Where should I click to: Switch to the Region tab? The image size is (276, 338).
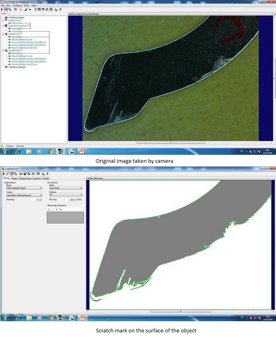click(15, 178)
